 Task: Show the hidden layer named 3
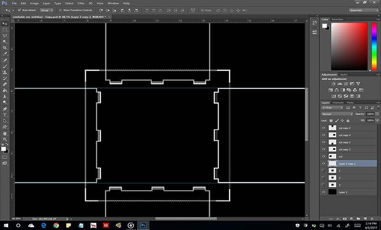click(x=323, y=185)
